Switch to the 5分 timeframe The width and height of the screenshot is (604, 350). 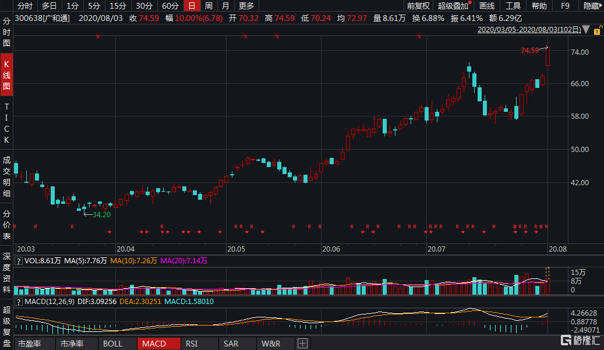(93, 6)
